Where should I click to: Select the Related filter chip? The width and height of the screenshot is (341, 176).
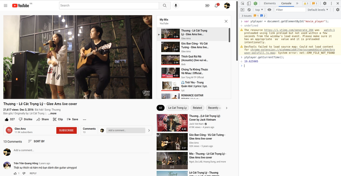click(198, 108)
